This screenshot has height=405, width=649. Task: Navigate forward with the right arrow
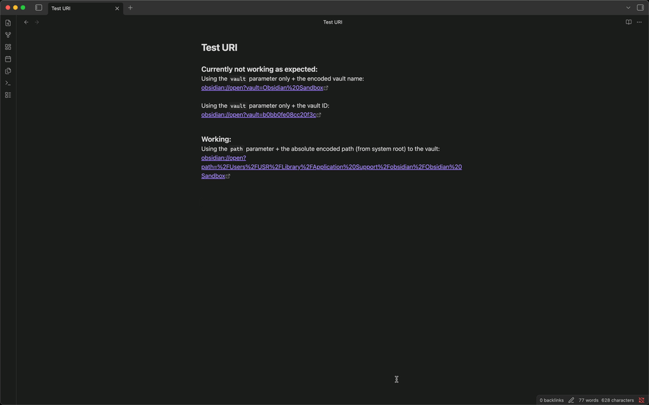pos(37,22)
